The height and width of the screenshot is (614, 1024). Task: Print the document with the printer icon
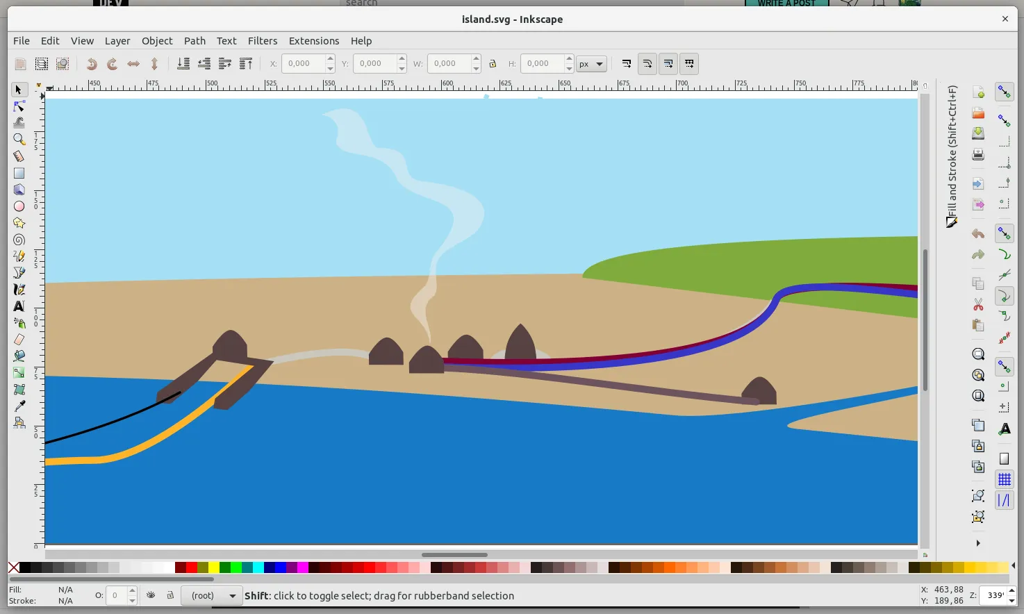coord(978,154)
